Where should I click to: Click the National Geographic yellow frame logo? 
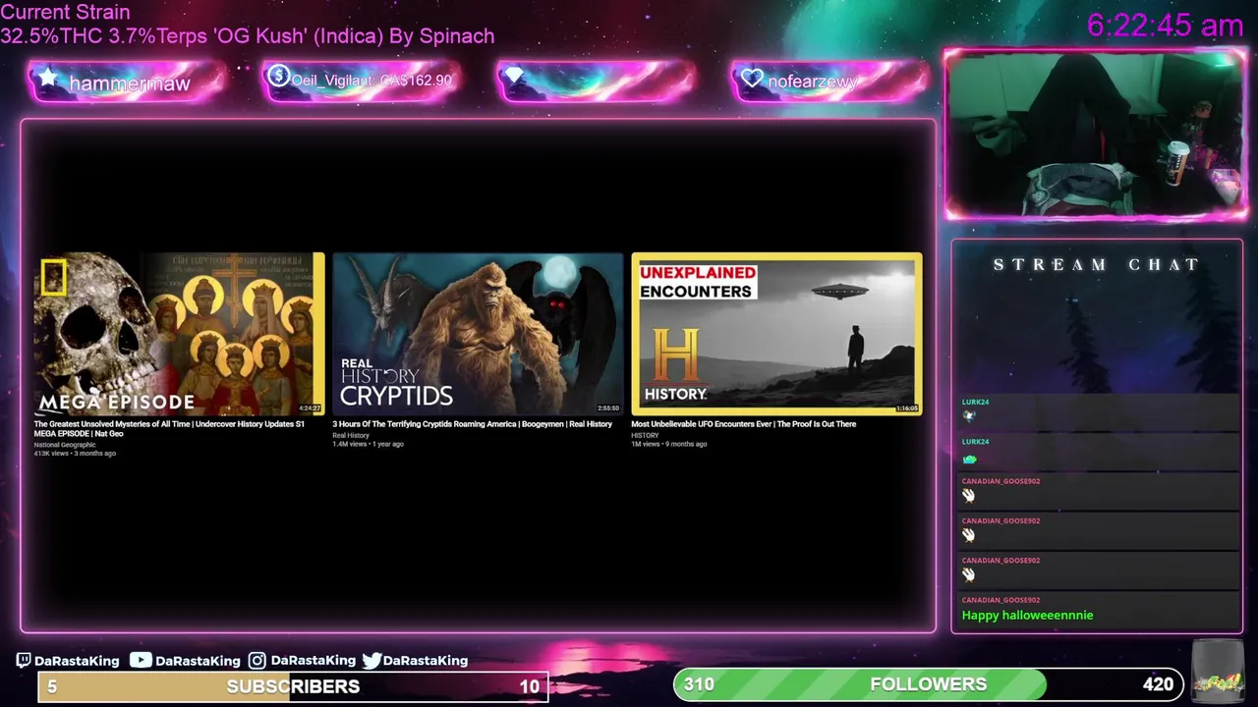(54, 277)
